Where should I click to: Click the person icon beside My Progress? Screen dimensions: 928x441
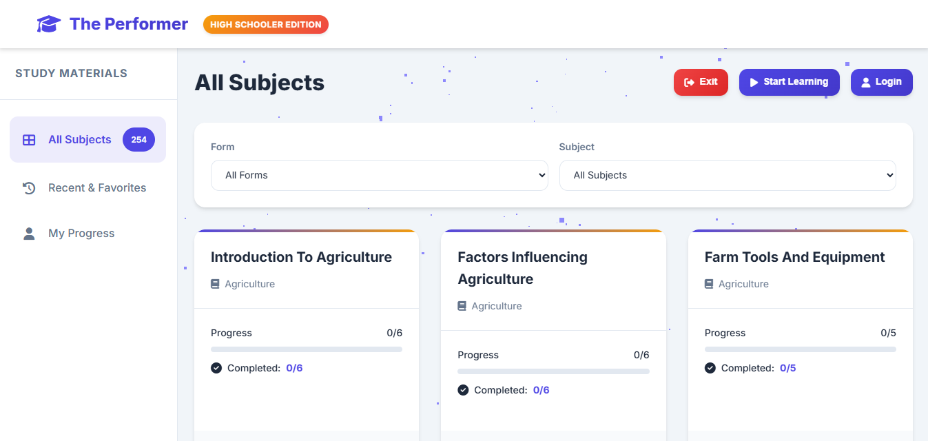[x=29, y=234]
